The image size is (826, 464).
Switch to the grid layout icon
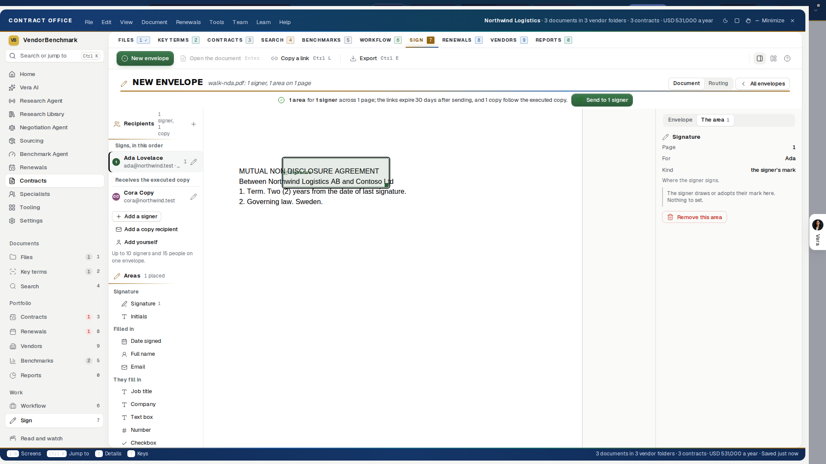coord(774,58)
